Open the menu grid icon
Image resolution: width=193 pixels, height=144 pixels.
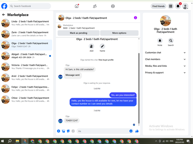pos(171,6)
